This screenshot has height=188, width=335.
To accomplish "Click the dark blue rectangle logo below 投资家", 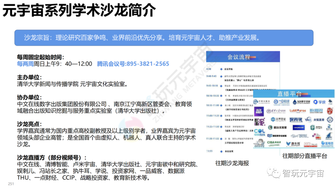I will click(299, 127).
